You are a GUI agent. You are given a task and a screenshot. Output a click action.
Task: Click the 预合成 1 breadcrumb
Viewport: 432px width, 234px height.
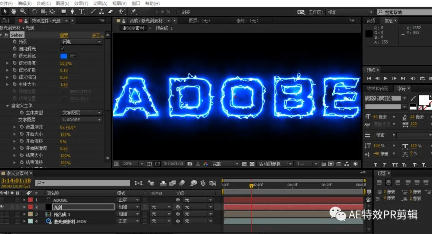click(x=164, y=28)
